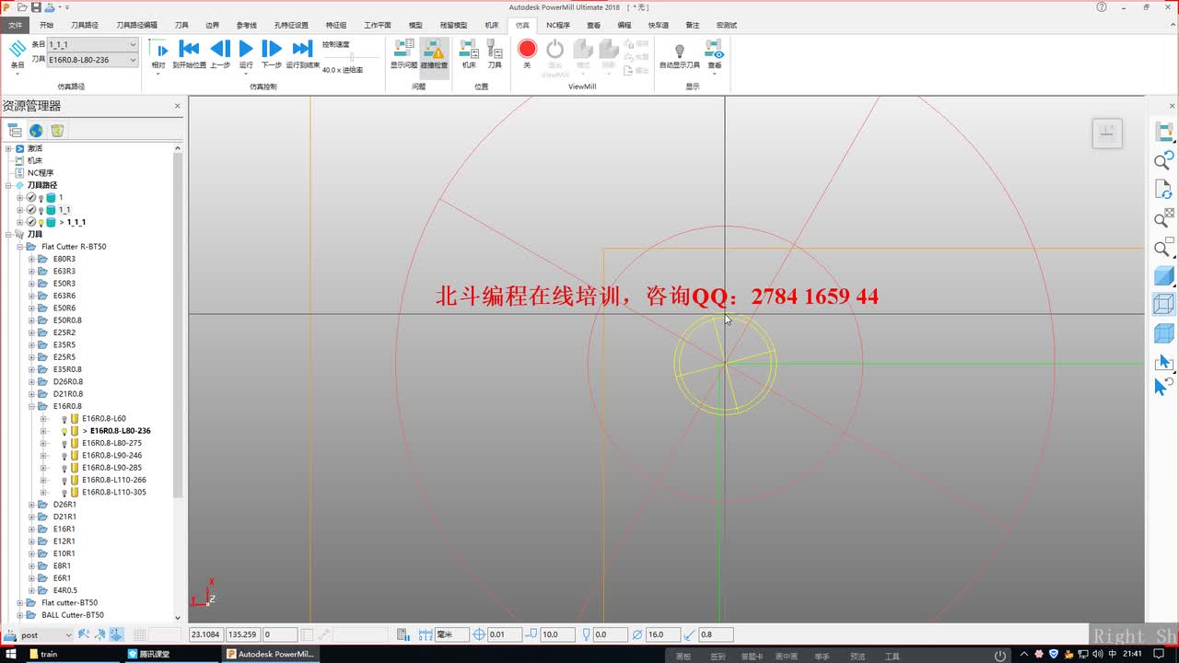
Task: Step back with 上一步 button
Action: point(220,54)
